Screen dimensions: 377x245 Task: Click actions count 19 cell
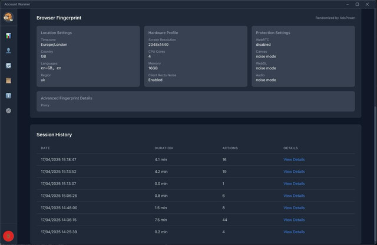point(224,172)
